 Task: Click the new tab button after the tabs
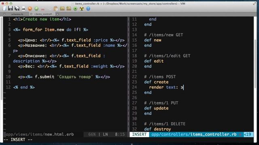(x=57, y=14)
